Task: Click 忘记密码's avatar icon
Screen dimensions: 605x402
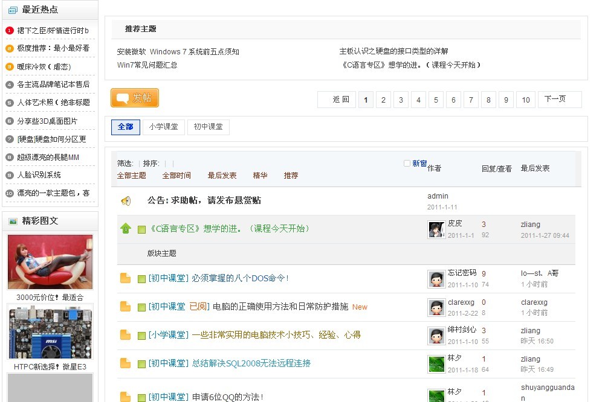Action: click(436, 279)
